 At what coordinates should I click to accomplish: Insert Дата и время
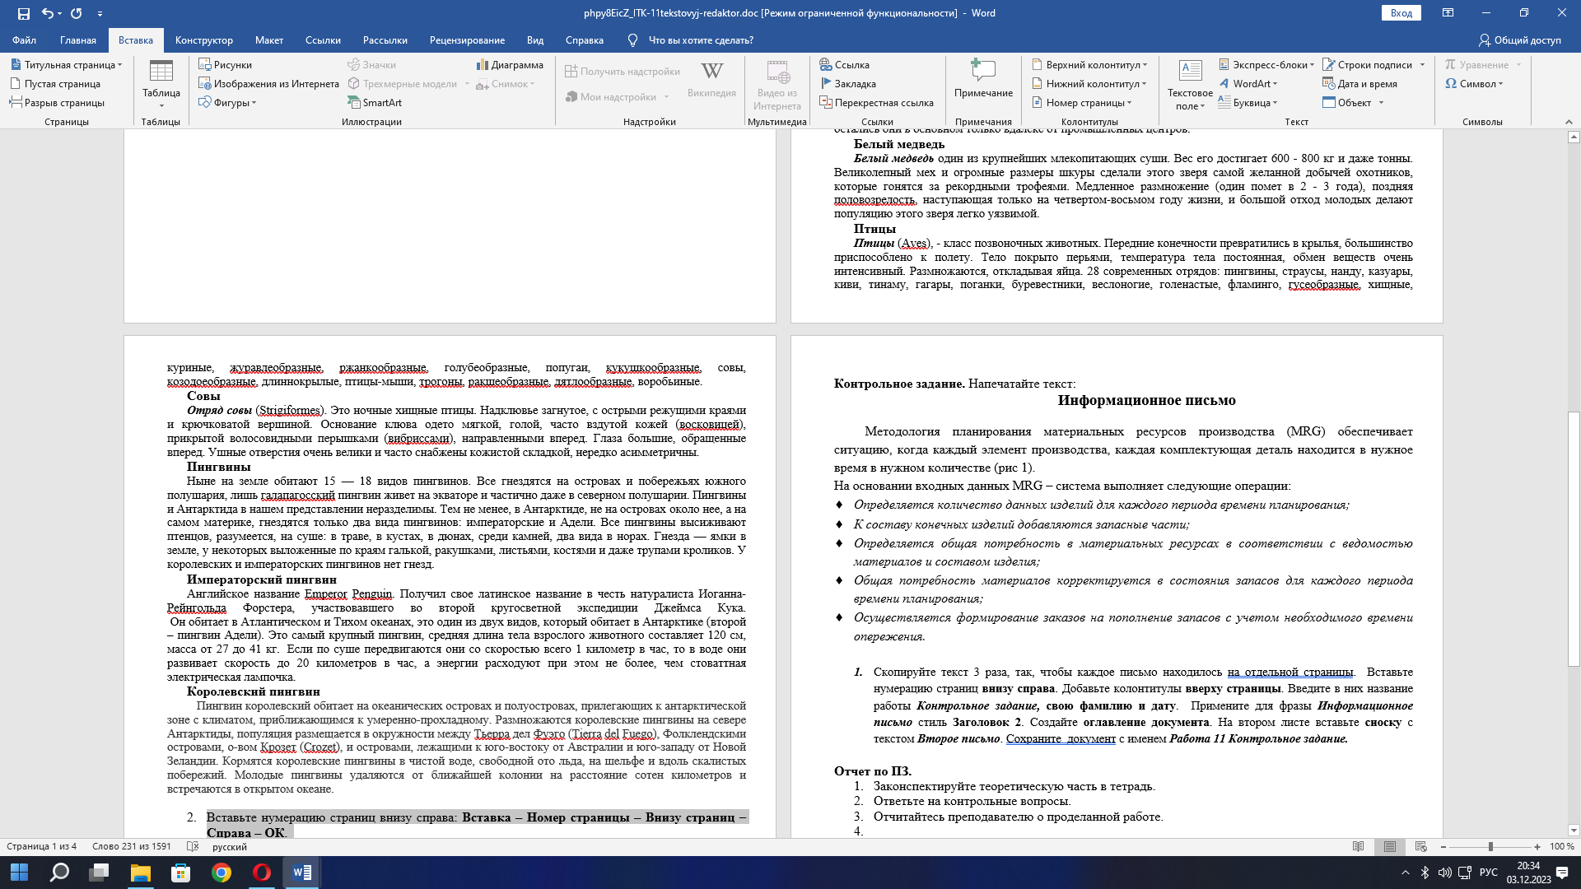[1359, 83]
